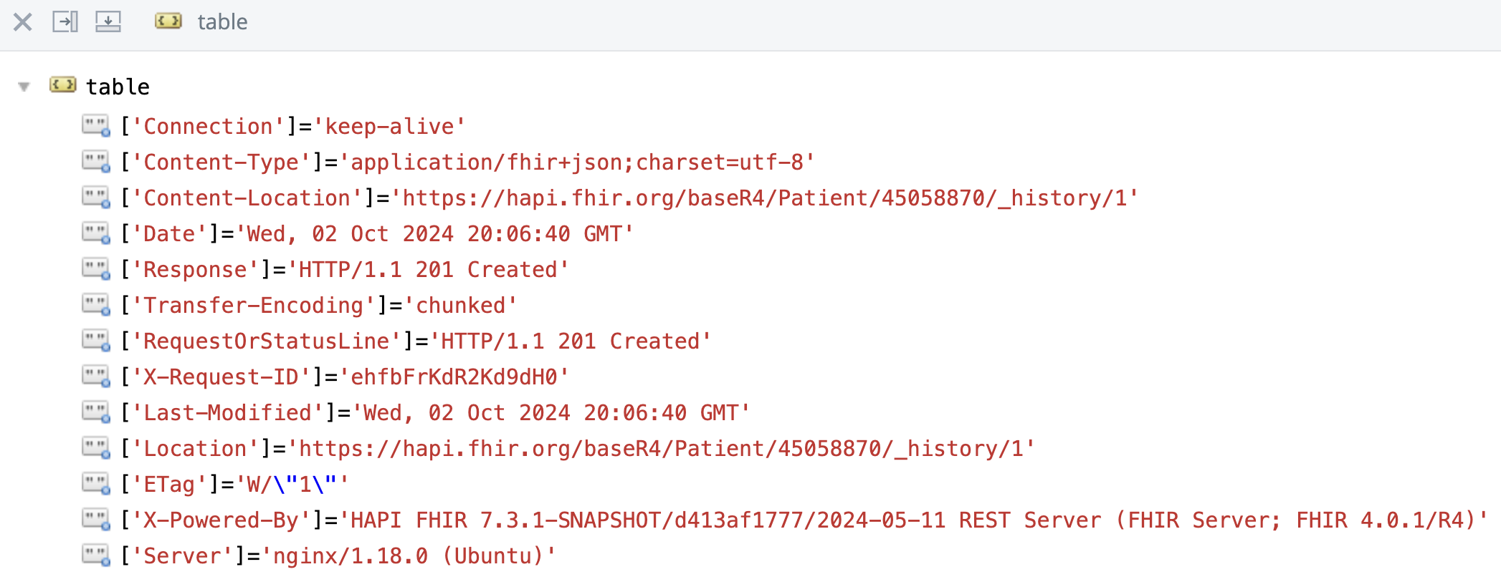1501x587 pixels.
Task: Select the Location URL entry
Action: pos(578,449)
